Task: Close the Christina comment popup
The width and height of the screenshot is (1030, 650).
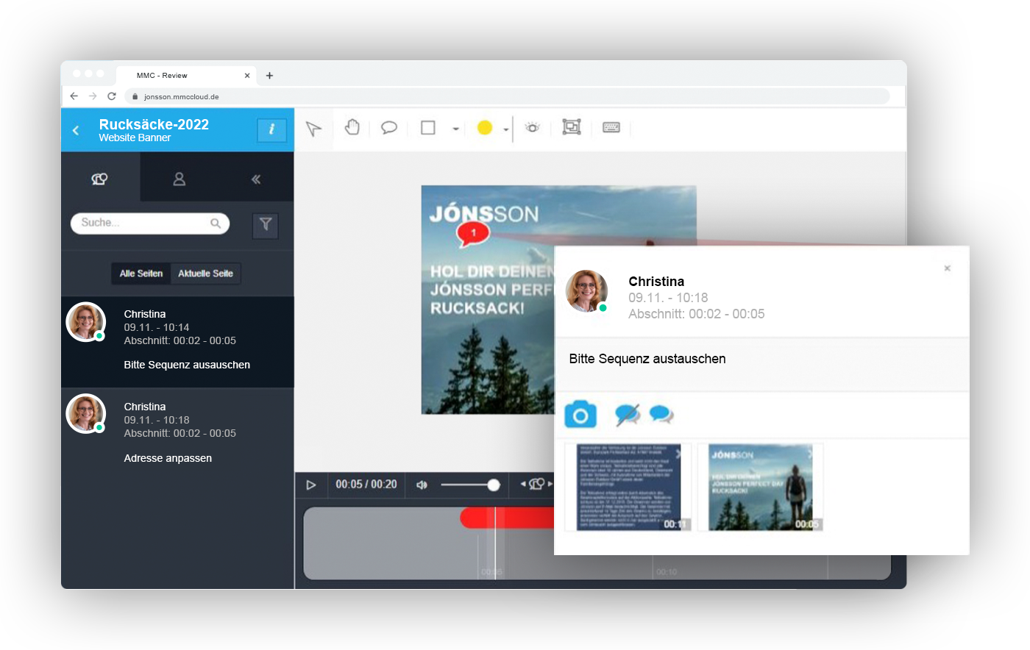Action: (x=948, y=268)
